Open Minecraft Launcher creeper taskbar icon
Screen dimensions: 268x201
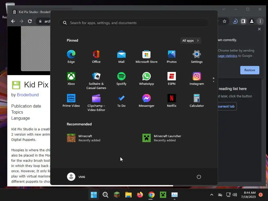(x=163, y=195)
